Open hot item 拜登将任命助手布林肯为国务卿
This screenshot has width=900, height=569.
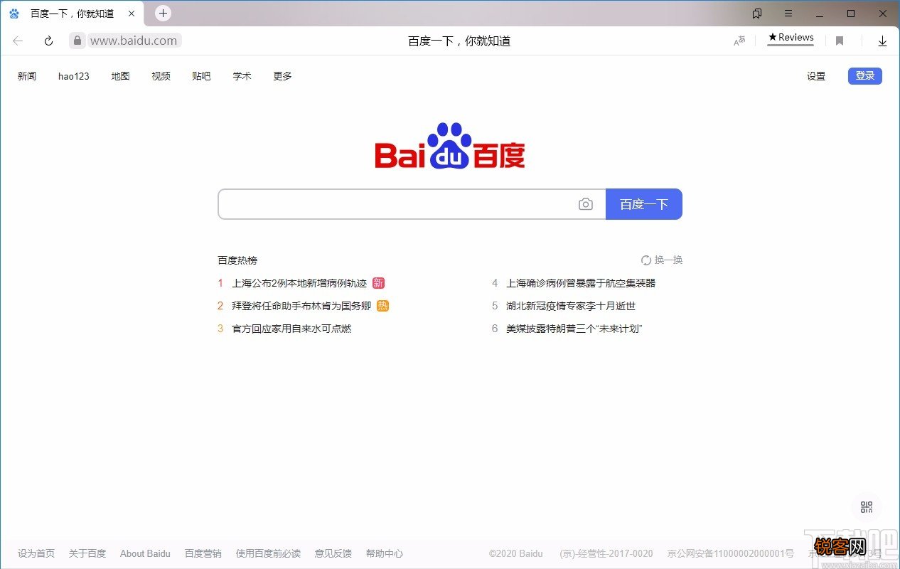coord(301,306)
